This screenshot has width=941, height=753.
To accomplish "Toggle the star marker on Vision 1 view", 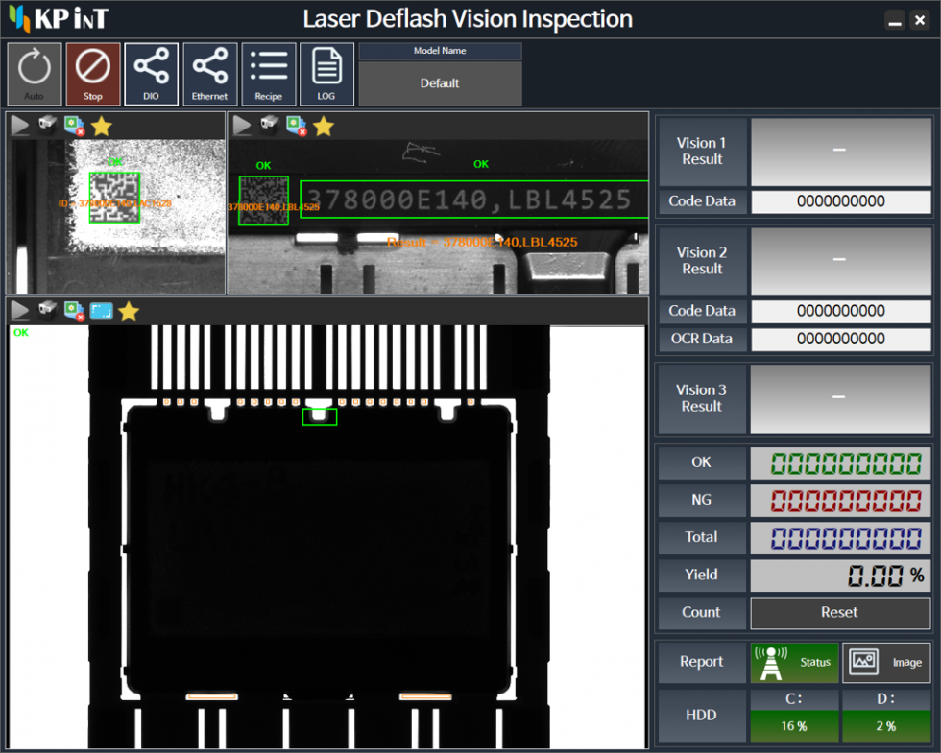I will pos(101,125).
